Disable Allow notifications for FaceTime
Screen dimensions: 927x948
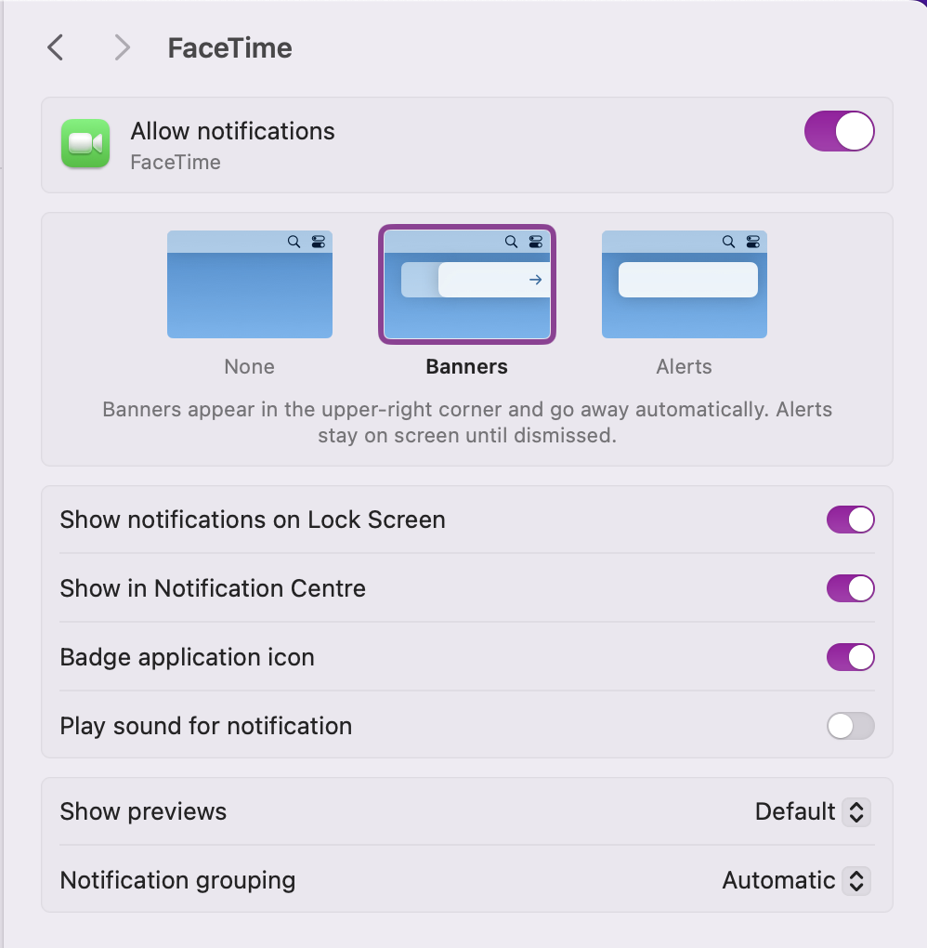(x=839, y=131)
